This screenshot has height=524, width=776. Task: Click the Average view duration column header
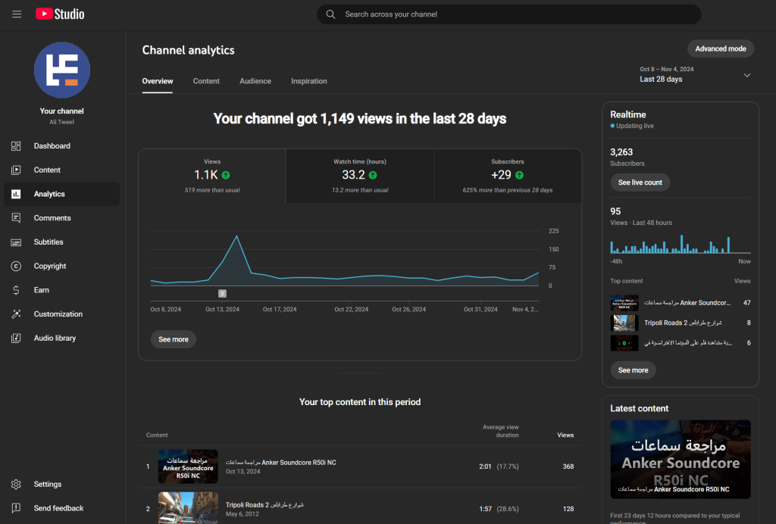click(500, 431)
